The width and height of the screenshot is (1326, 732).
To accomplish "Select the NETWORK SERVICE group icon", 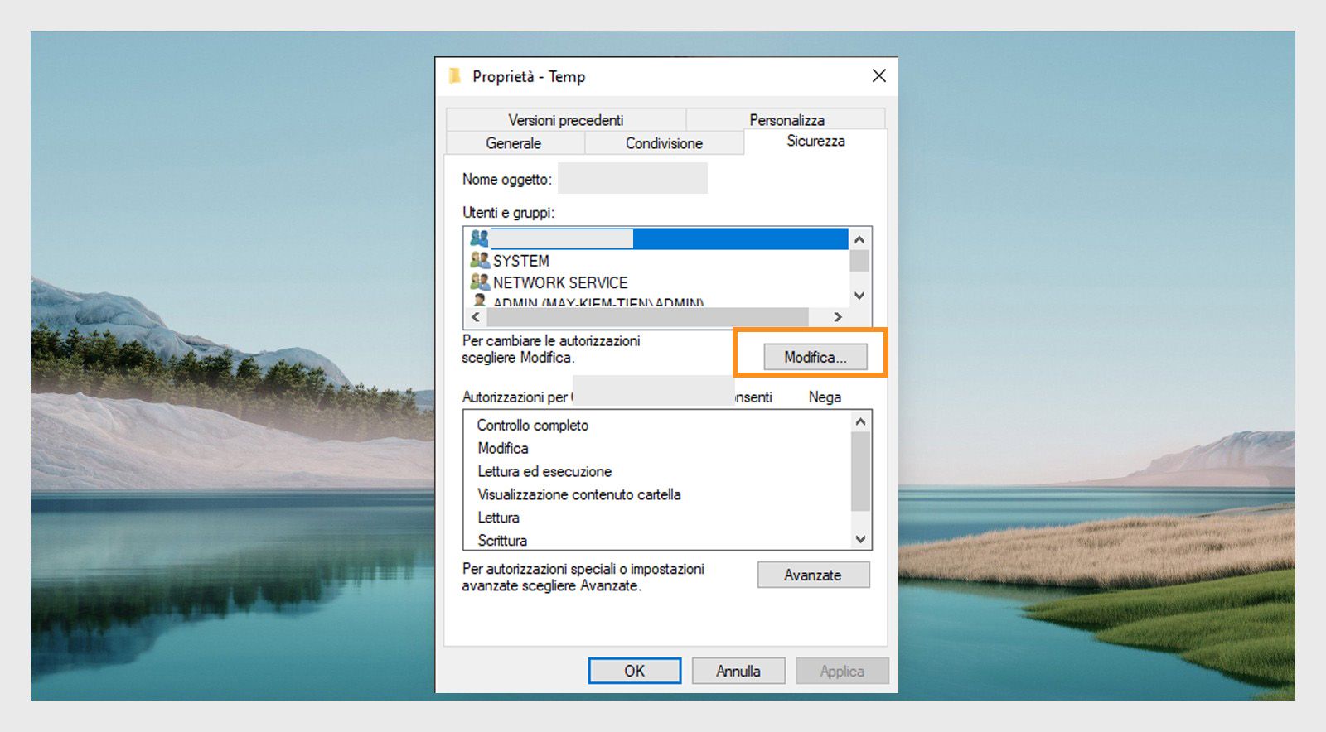I will (480, 282).
